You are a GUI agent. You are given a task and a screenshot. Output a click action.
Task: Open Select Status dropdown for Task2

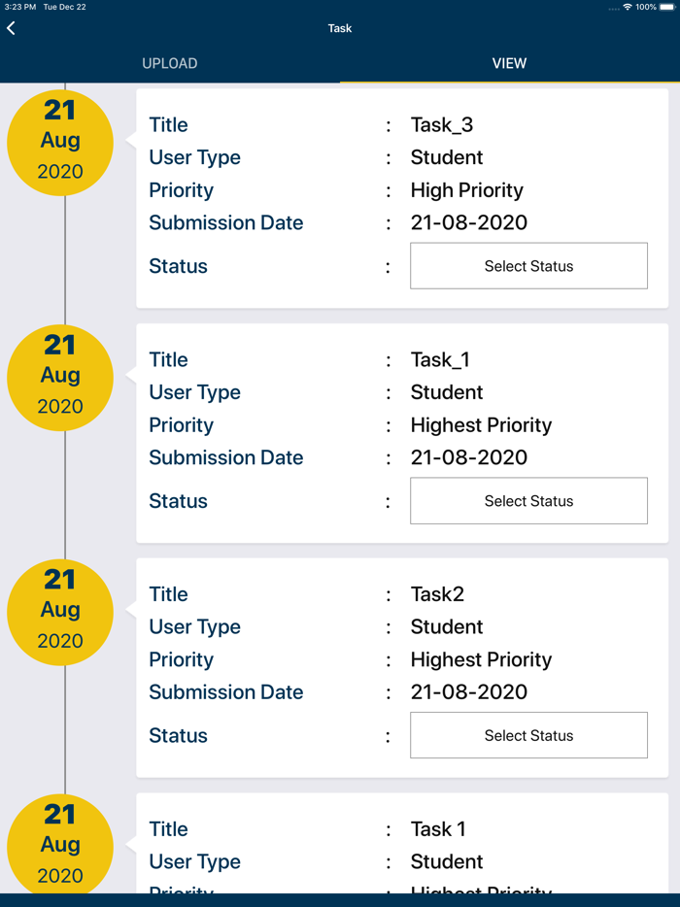[528, 735]
